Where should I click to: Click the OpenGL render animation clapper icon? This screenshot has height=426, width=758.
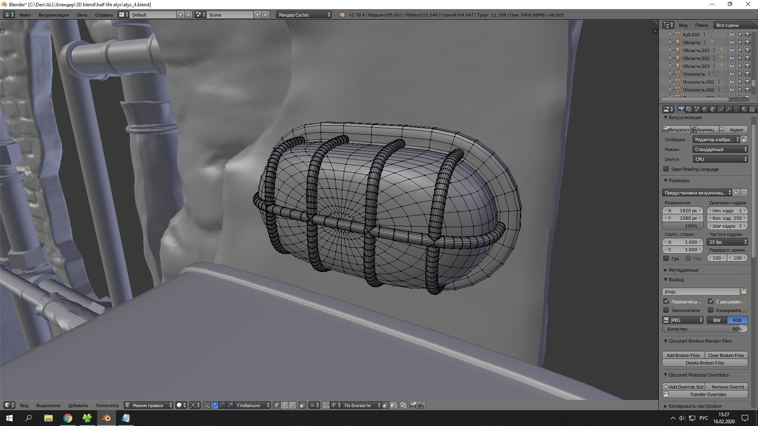421,405
